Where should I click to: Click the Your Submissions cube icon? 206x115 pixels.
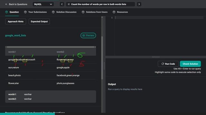click(25, 12)
